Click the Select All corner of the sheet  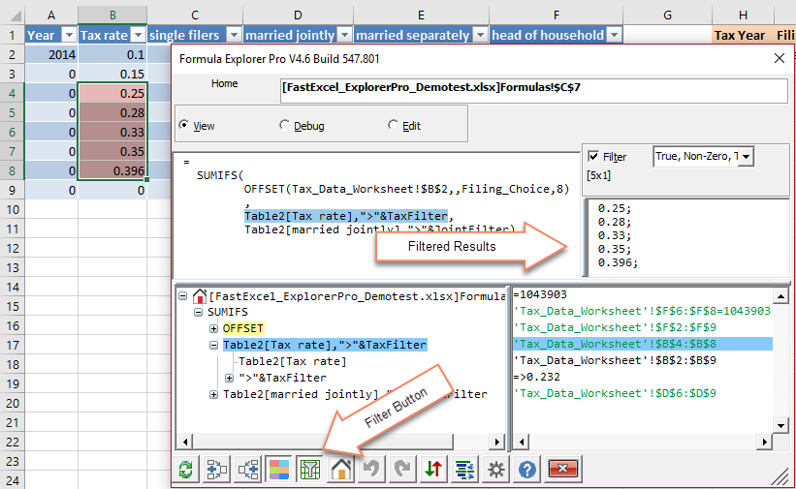click(13, 15)
